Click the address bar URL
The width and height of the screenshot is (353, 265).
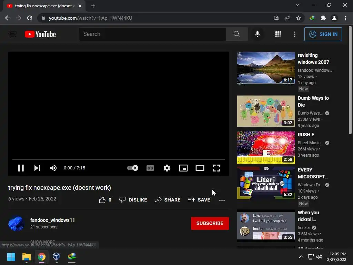[x=91, y=18]
